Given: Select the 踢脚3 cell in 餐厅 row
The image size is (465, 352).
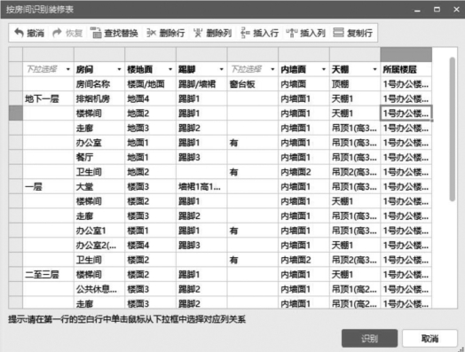Looking at the screenshot, I should coord(201,157).
